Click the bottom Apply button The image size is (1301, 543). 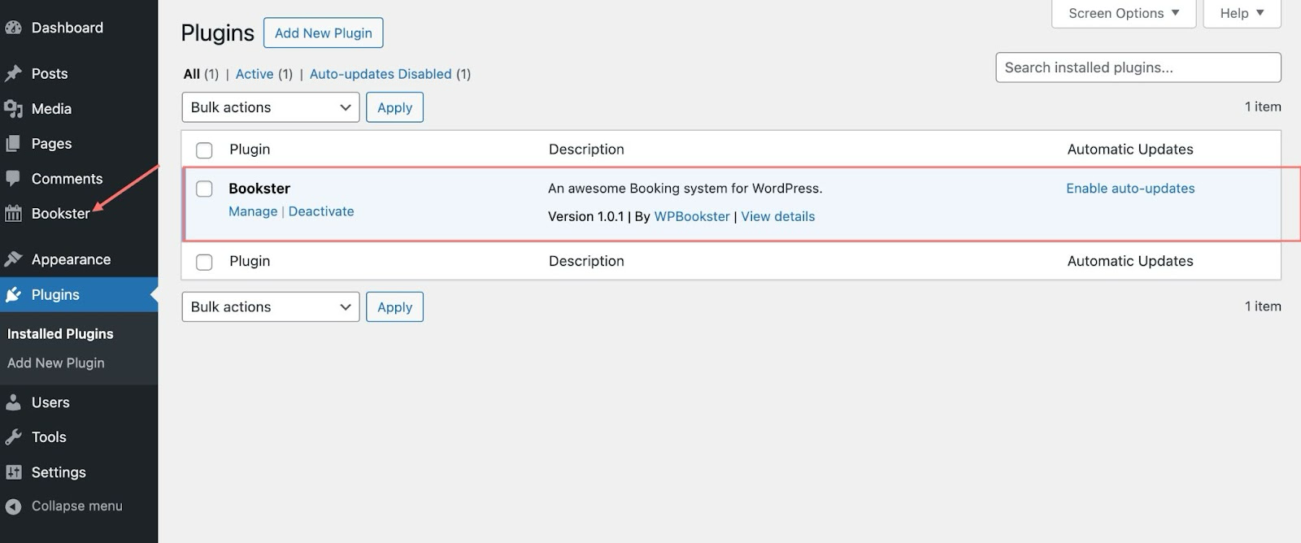coord(394,307)
